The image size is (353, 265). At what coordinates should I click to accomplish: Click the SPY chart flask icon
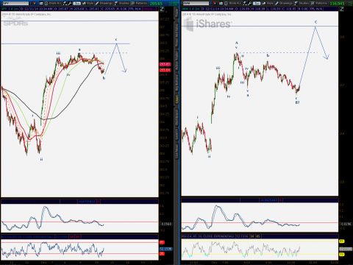click(65, 3)
